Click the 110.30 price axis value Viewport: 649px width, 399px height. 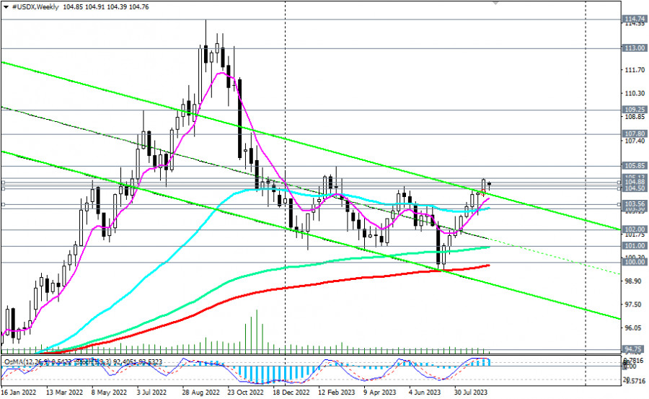pyautogui.click(x=635, y=94)
